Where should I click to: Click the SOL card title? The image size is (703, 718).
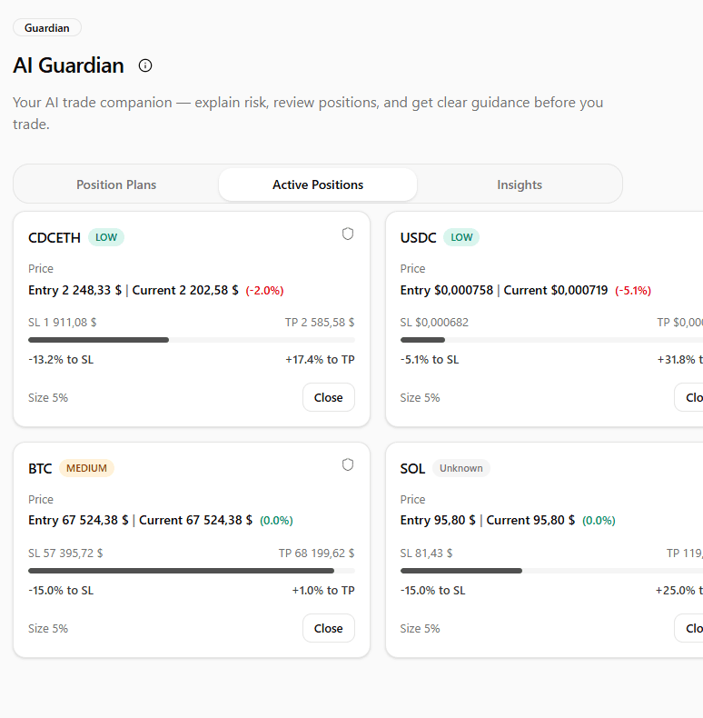pyautogui.click(x=413, y=468)
